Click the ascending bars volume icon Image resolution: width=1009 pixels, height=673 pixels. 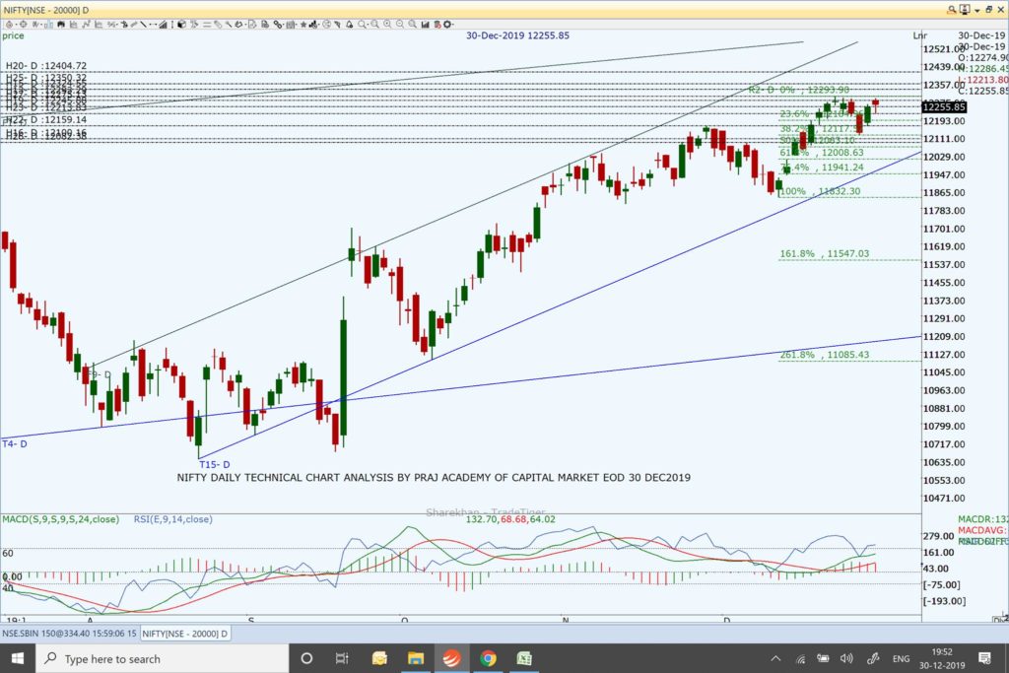[x=163, y=25]
